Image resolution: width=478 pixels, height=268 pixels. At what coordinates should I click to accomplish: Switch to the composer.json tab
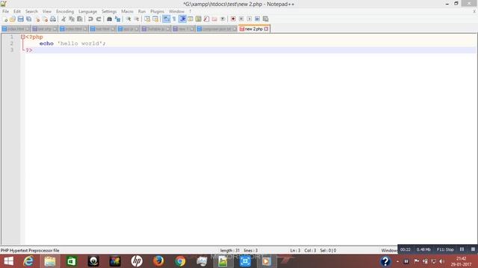point(217,29)
